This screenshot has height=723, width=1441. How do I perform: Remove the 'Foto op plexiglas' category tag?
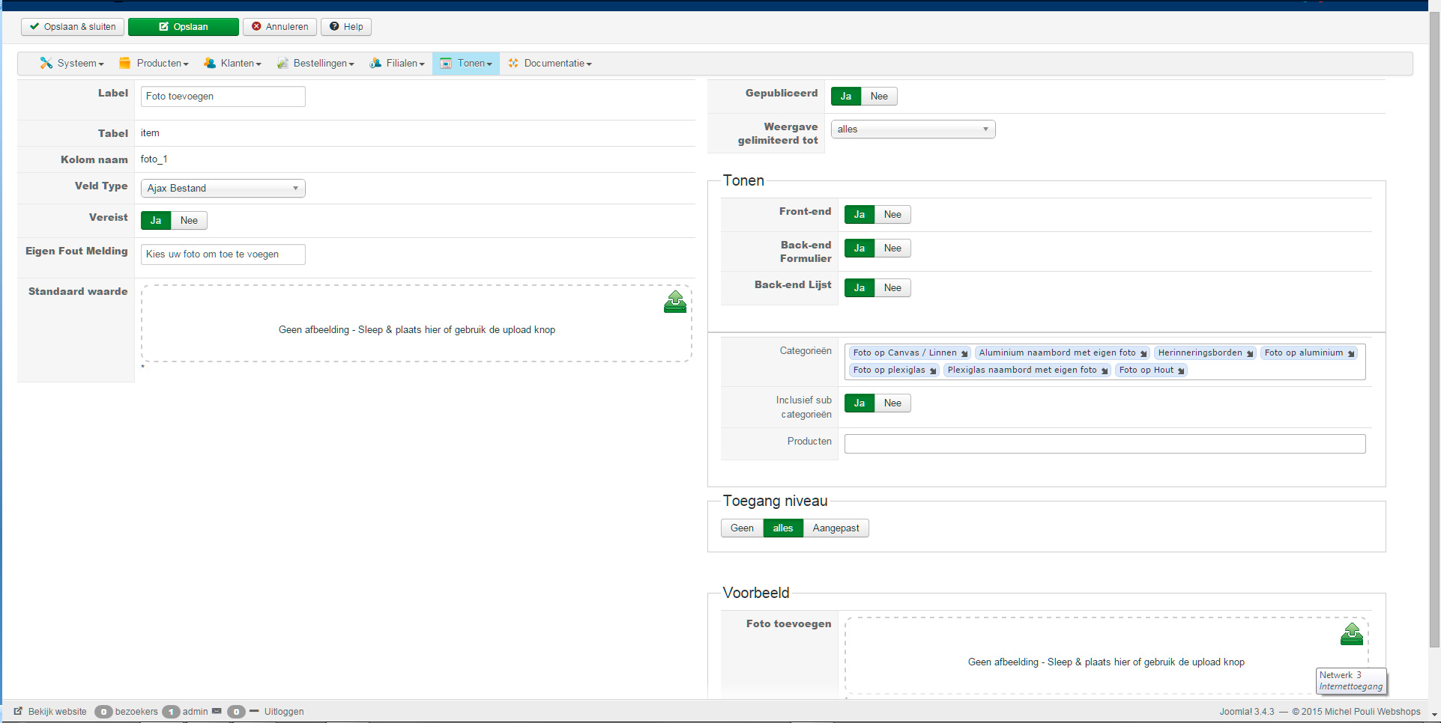click(933, 370)
